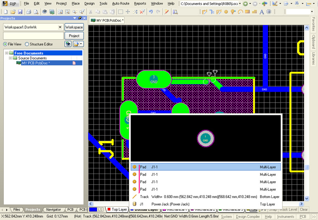The height and width of the screenshot is (220, 318).
Task: Open the Projects panel options dropdown arrow
Action: click(75, 18)
